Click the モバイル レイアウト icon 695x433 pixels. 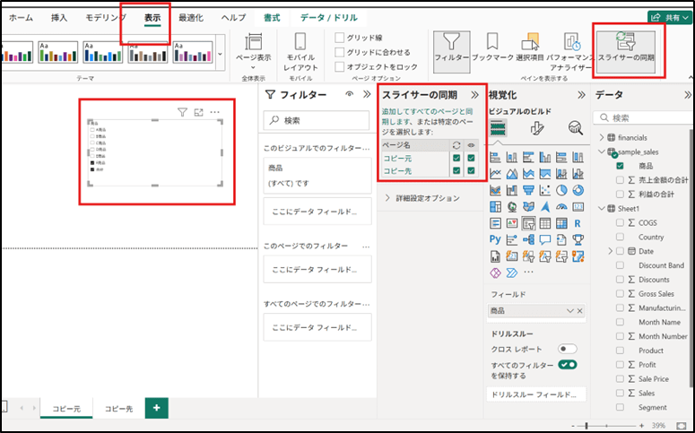[300, 50]
